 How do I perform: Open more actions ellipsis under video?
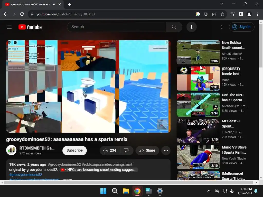click(166, 150)
